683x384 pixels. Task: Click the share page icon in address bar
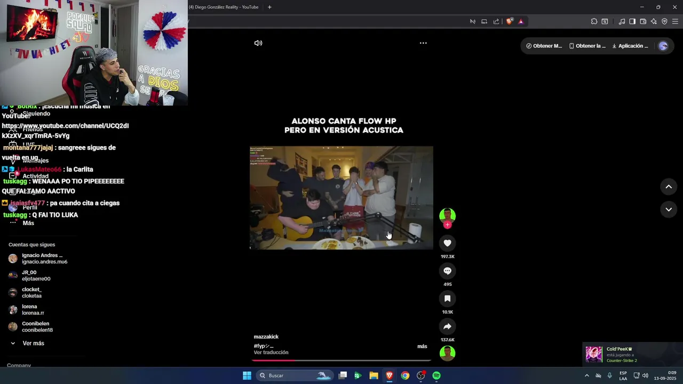tap(496, 21)
